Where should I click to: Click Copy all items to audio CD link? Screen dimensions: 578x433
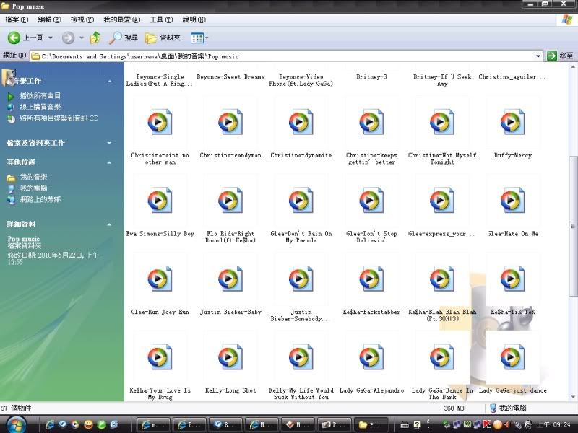pyautogui.click(x=59, y=118)
